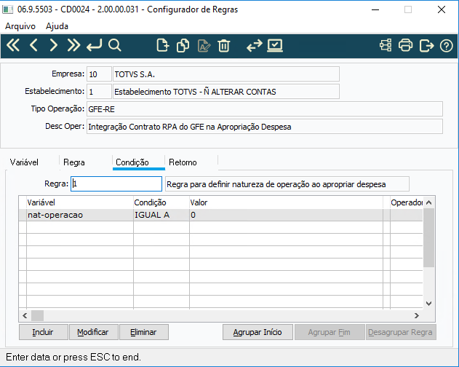Viewport: 459px width, 367px height.
Task: Go to the previous record arrow
Action: pos(33,45)
